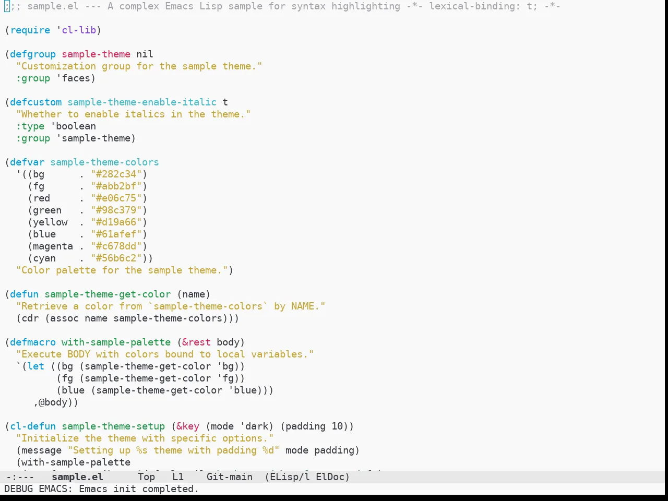Click the docstring "Whether to enable italics in the theme."
Image resolution: width=668 pixels, height=501 pixels.
(x=133, y=114)
